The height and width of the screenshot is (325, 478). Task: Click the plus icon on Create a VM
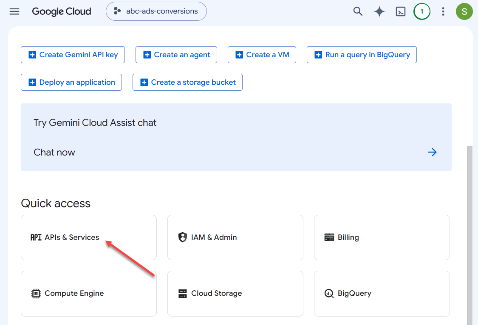[239, 55]
